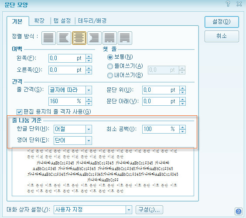Decrease 문단 위(U) value with down arrow
Viewport: 246px width, 218px height.
(182, 92)
